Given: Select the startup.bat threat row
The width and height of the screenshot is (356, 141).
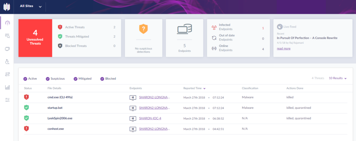Looking at the screenshot, I should (55, 108).
